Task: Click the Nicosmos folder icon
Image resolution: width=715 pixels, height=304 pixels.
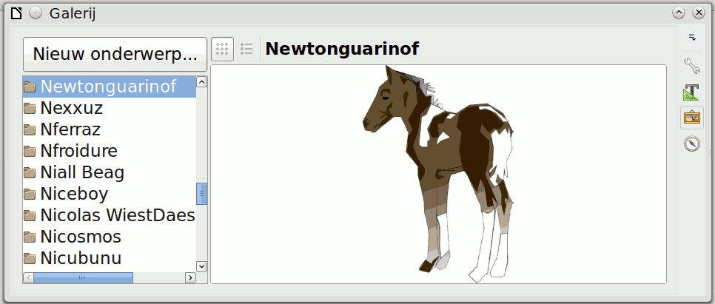Action: [x=30, y=237]
